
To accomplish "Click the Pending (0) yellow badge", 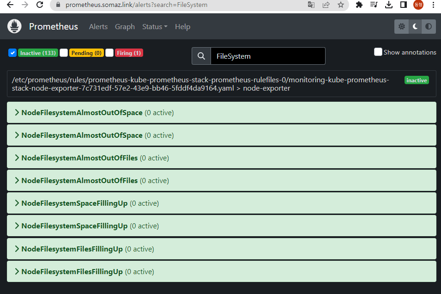I will point(86,53).
